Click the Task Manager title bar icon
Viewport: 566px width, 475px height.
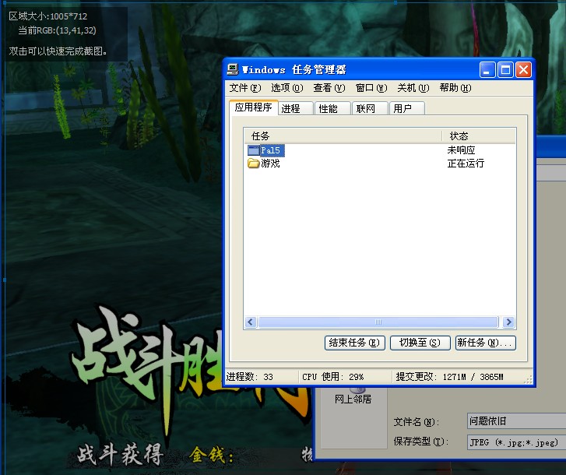pyautogui.click(x=233, y=69)
